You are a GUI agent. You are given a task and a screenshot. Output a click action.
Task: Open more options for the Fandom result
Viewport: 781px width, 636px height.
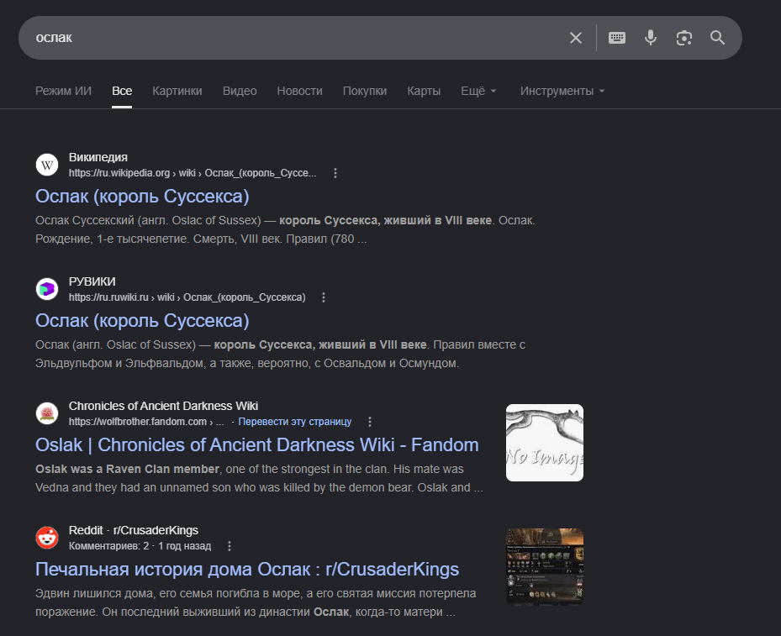click(370, 422)
